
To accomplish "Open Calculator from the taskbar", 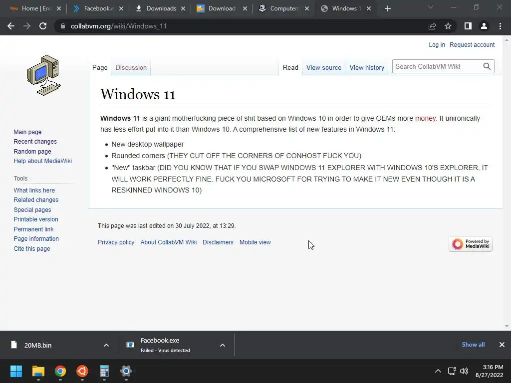I will (104, 371).
